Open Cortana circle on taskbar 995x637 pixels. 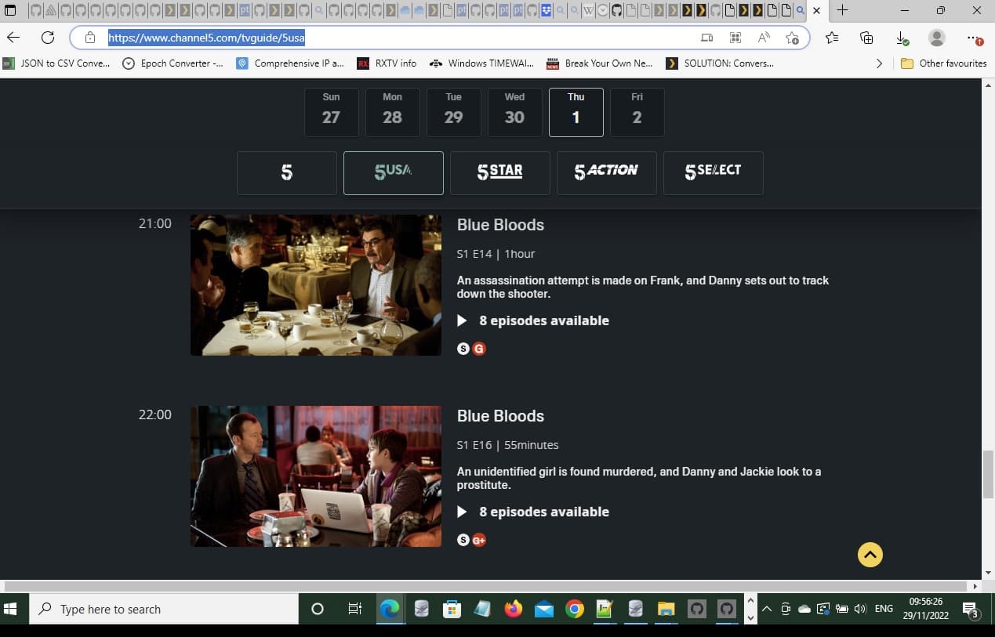point(318,609)
